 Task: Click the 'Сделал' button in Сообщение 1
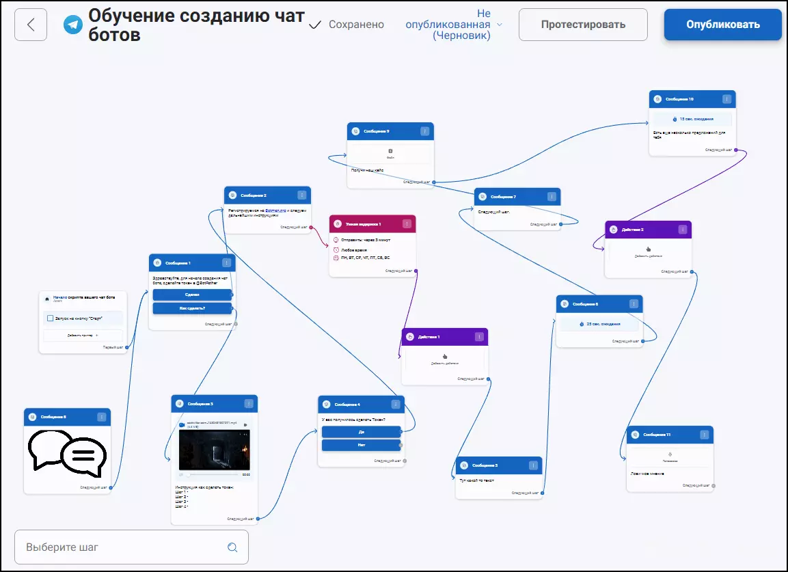192,295
